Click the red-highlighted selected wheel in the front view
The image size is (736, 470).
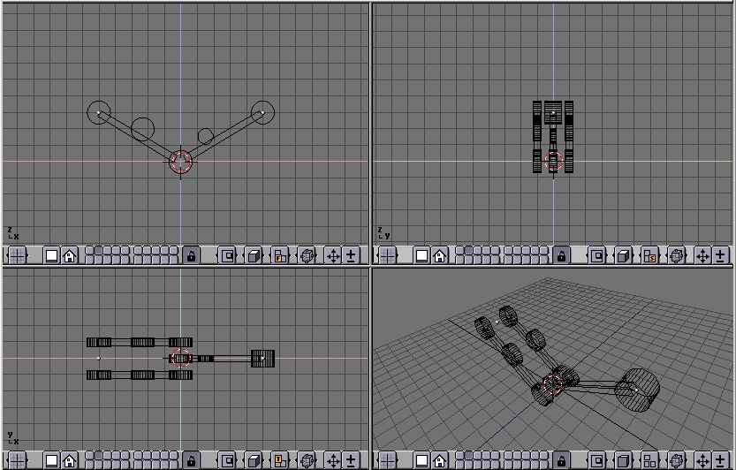[x=180, y=162]
